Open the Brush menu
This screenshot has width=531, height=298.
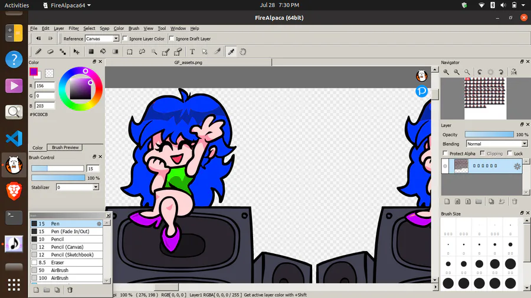click(134, 28)
